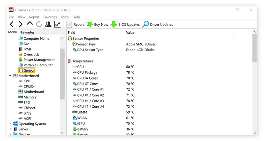Open the user manage icon in toolbar
Viewport: 264px width, 141px height.
48,24
